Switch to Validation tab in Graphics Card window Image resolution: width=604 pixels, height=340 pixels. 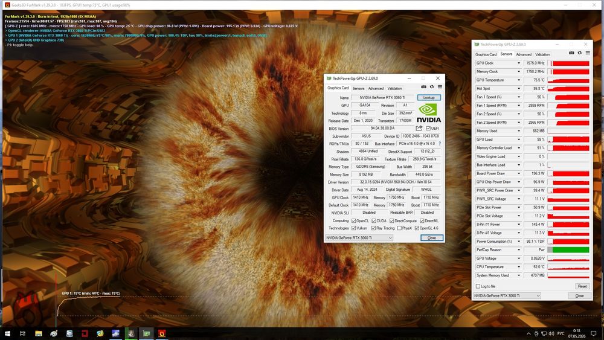tap(394, 89)
